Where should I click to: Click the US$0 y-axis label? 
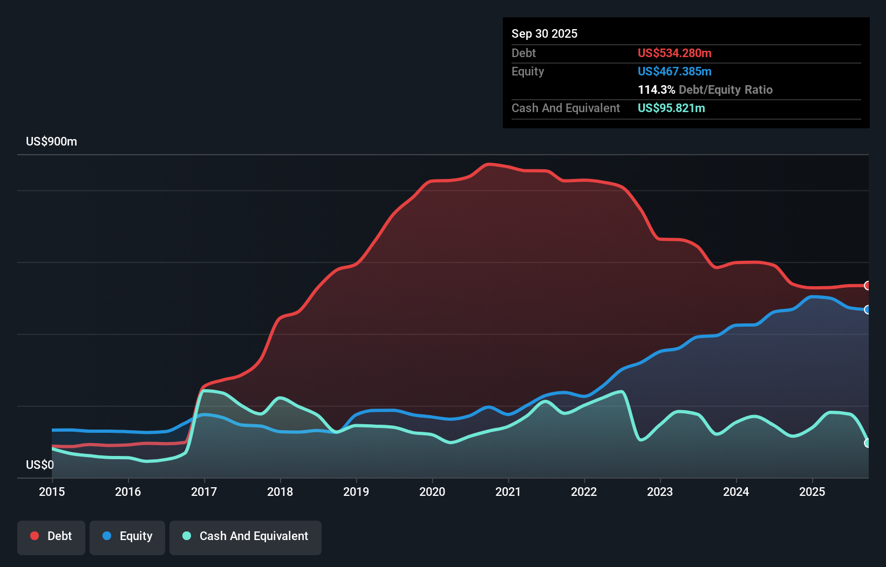point(40,465)
